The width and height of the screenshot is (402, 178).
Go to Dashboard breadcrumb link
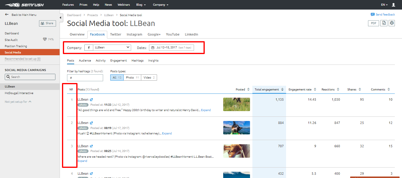click(74, 15)
